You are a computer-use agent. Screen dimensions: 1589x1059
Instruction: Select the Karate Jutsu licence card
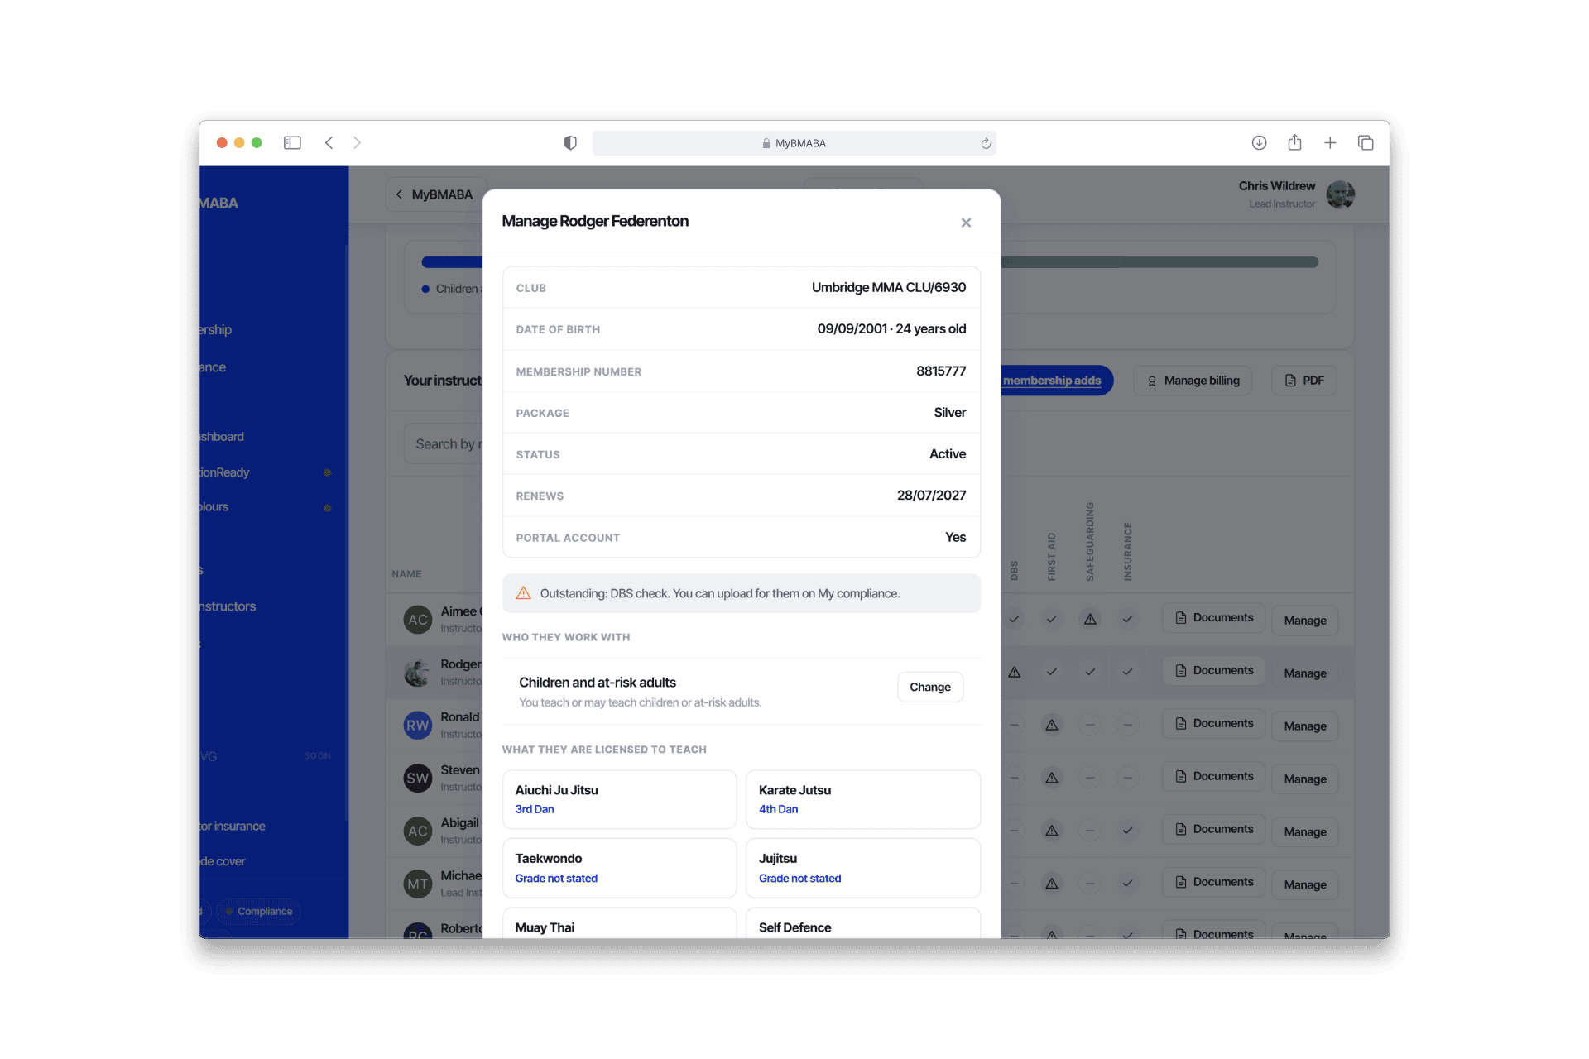(863, 799)
